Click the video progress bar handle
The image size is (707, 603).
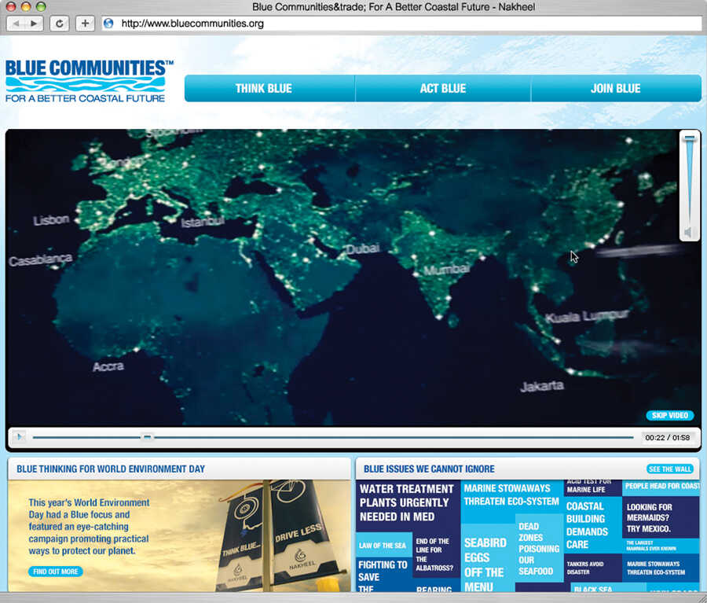point(147,437)
